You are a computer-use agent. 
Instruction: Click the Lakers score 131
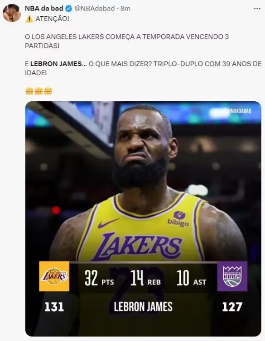click(x=54, y=307)
